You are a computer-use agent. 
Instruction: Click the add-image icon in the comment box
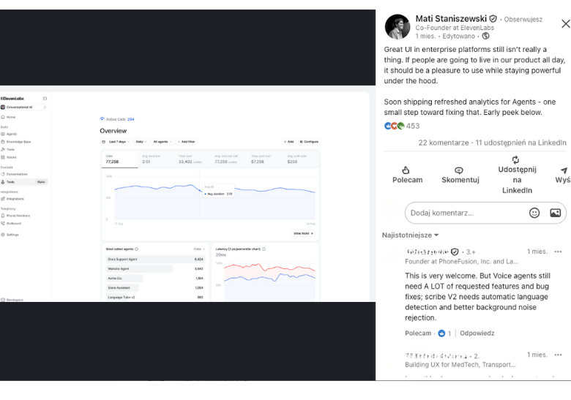click(x=555, y=213)
